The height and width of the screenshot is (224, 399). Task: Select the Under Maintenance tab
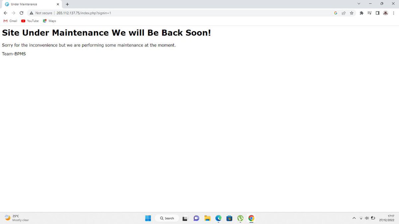(32, 4)
